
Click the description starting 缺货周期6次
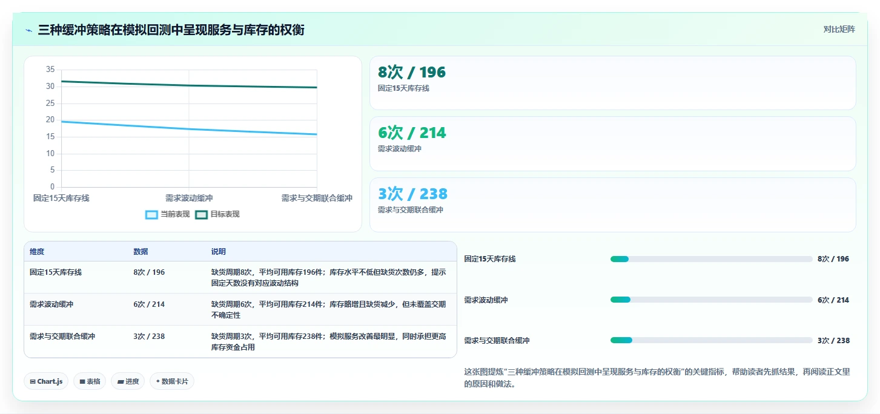click(x=328, y=310)
